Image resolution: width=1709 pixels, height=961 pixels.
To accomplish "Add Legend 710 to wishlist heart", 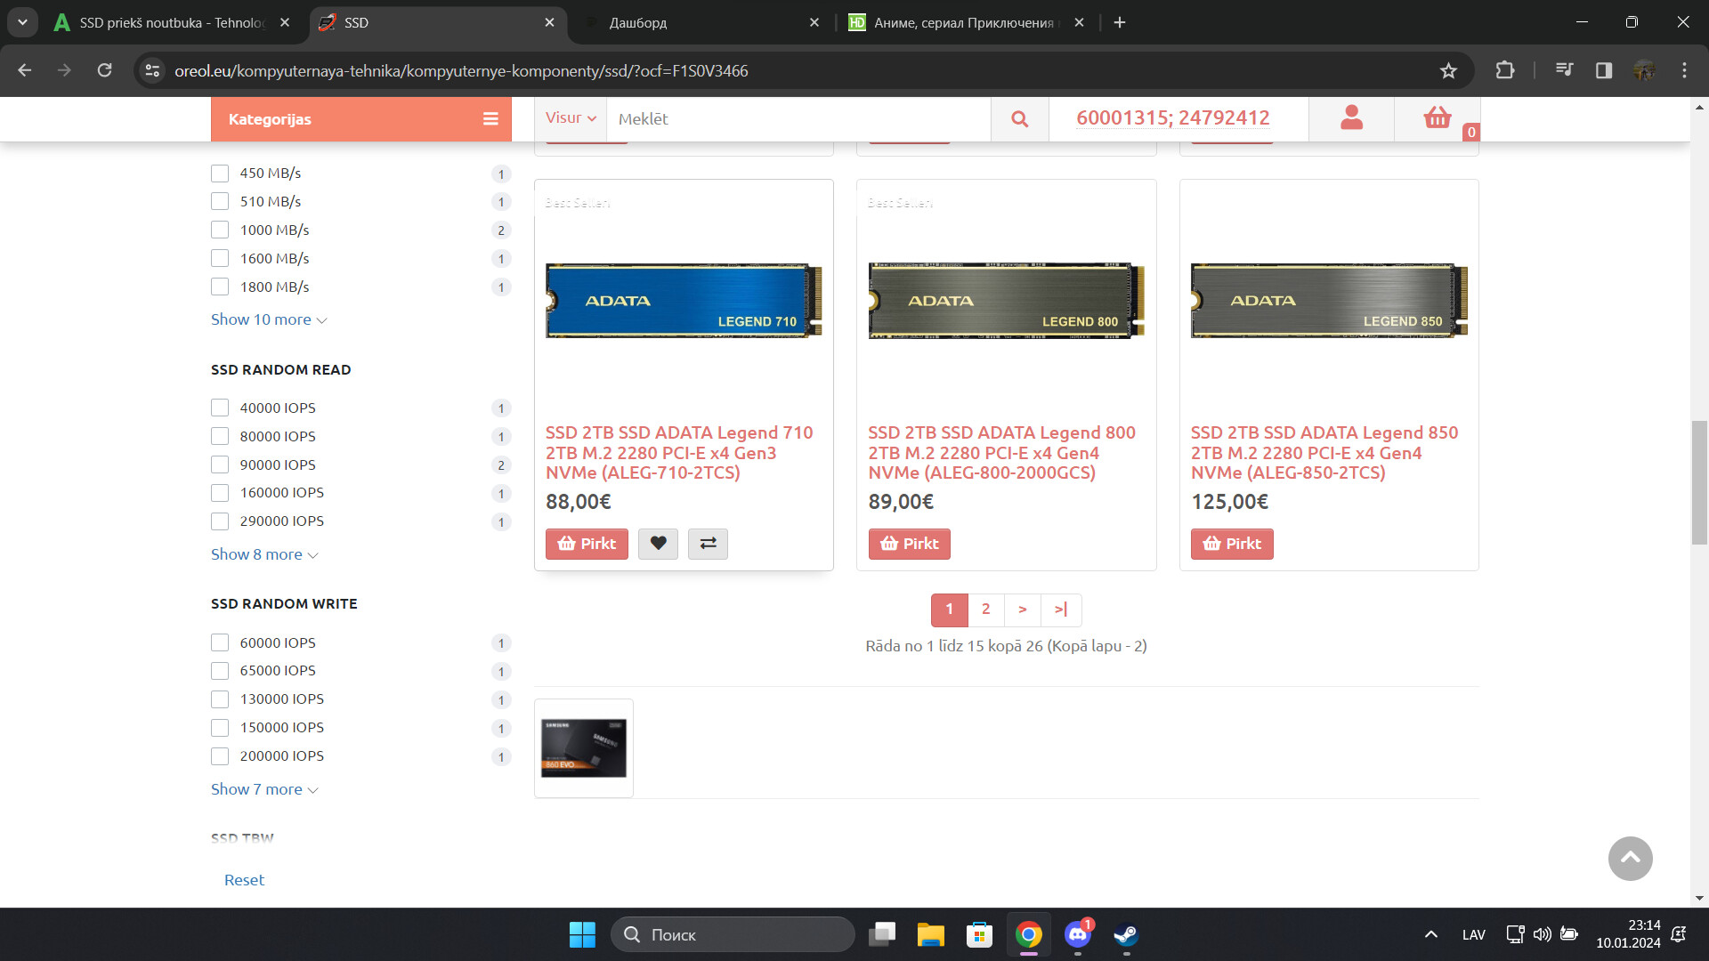I will [x=658, y=544].
